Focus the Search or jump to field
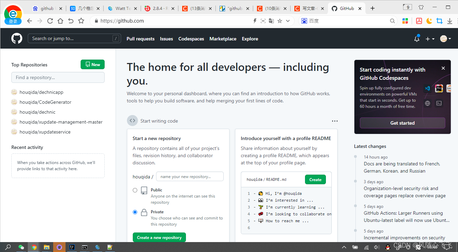 click(x=74, y=38)
